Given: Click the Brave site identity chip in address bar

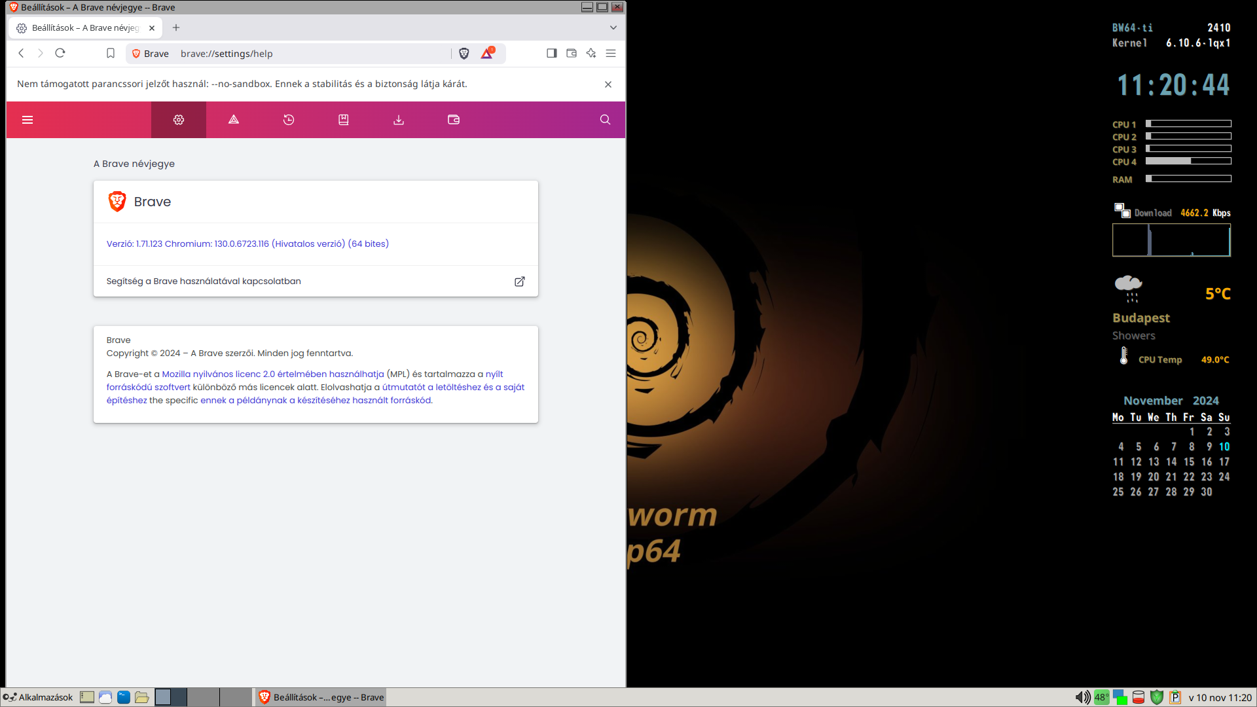Looking at the screenshot, I should click(150, 54).
